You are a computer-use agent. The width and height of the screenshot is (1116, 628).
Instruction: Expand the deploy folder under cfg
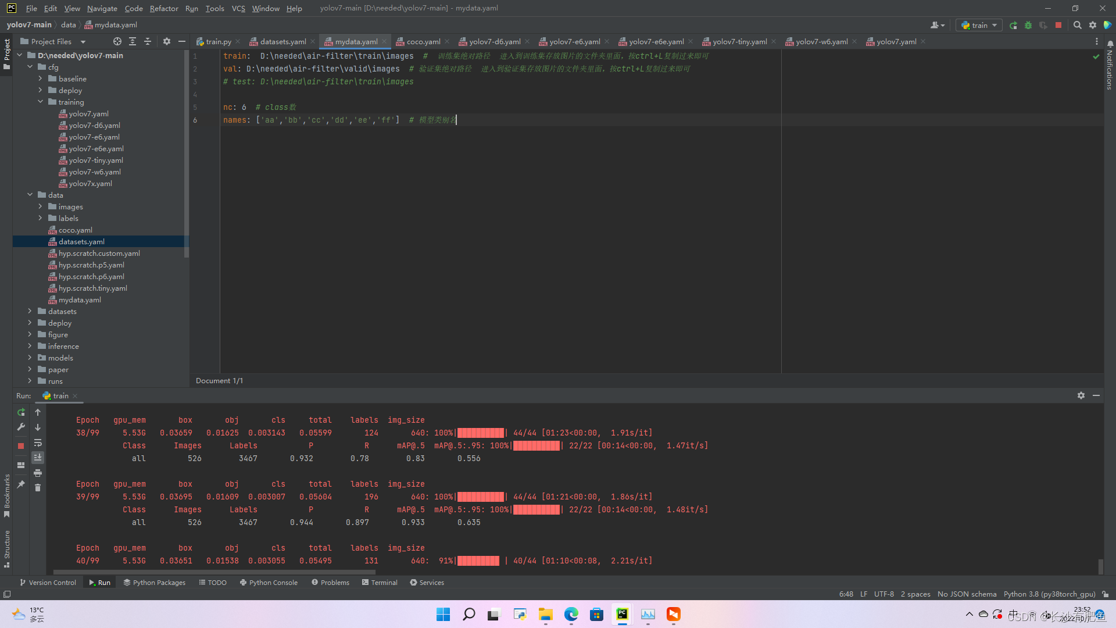tap(40, 90)
